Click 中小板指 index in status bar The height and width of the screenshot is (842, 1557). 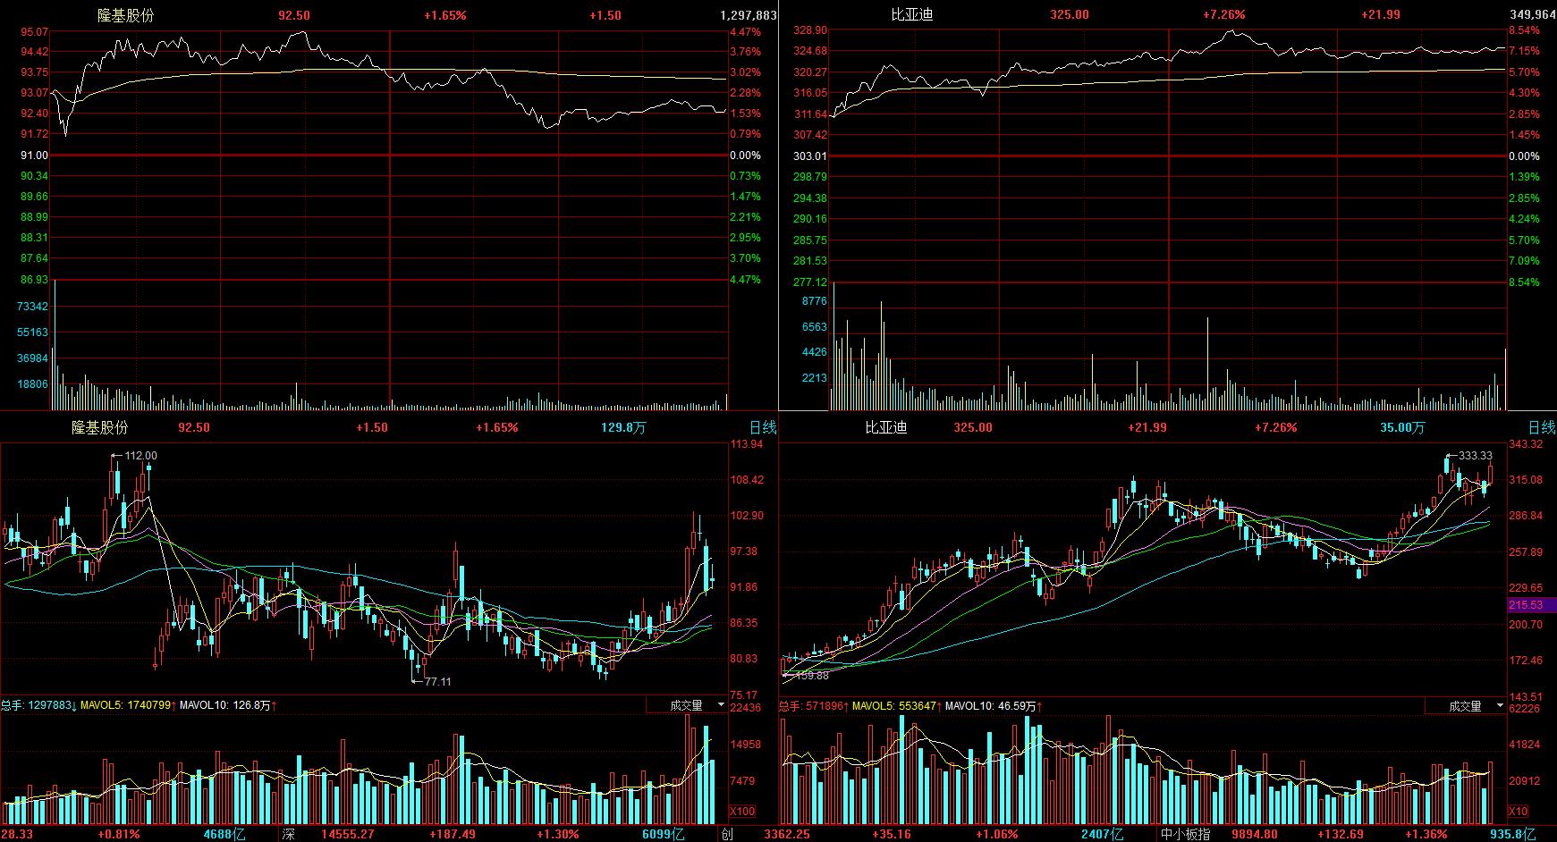(1185, 834)
